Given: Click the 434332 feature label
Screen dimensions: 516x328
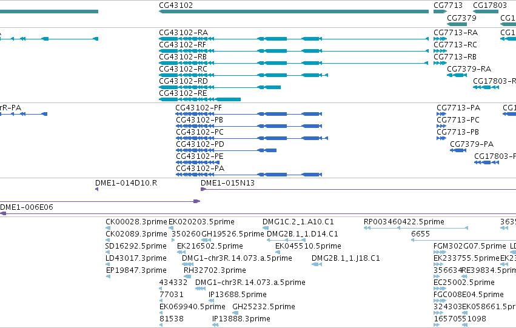Looking at the screenshot, I should tap(173, 283).
